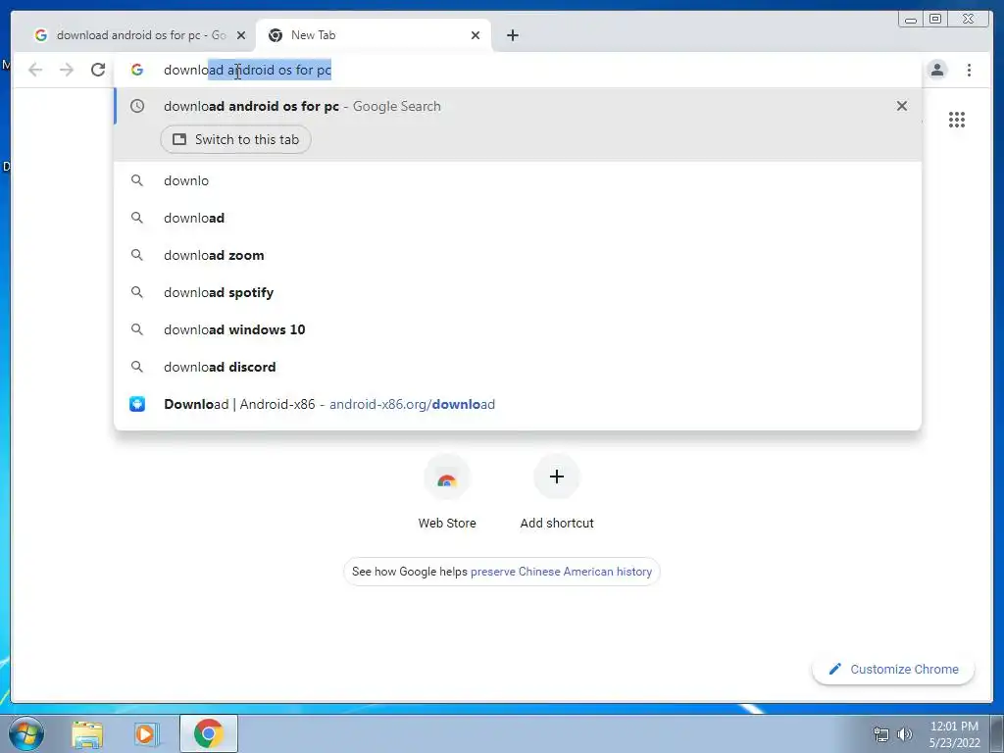
Task: Click the clock history icon in suggestion
Action: (137, 106)
